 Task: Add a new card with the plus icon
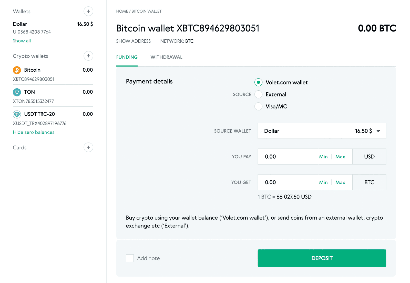[x=88, y=147]
